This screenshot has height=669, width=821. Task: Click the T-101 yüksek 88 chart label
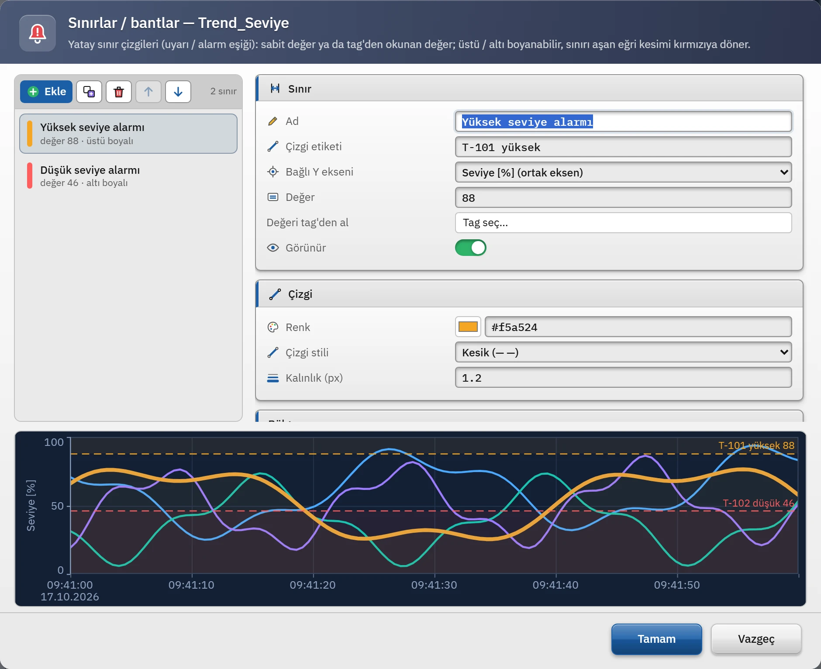point(756,445)
